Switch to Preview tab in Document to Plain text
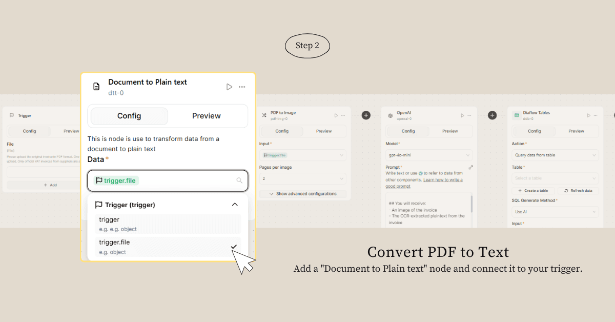The width and height of the screenshot is (615, 322). tap(206, 116)
